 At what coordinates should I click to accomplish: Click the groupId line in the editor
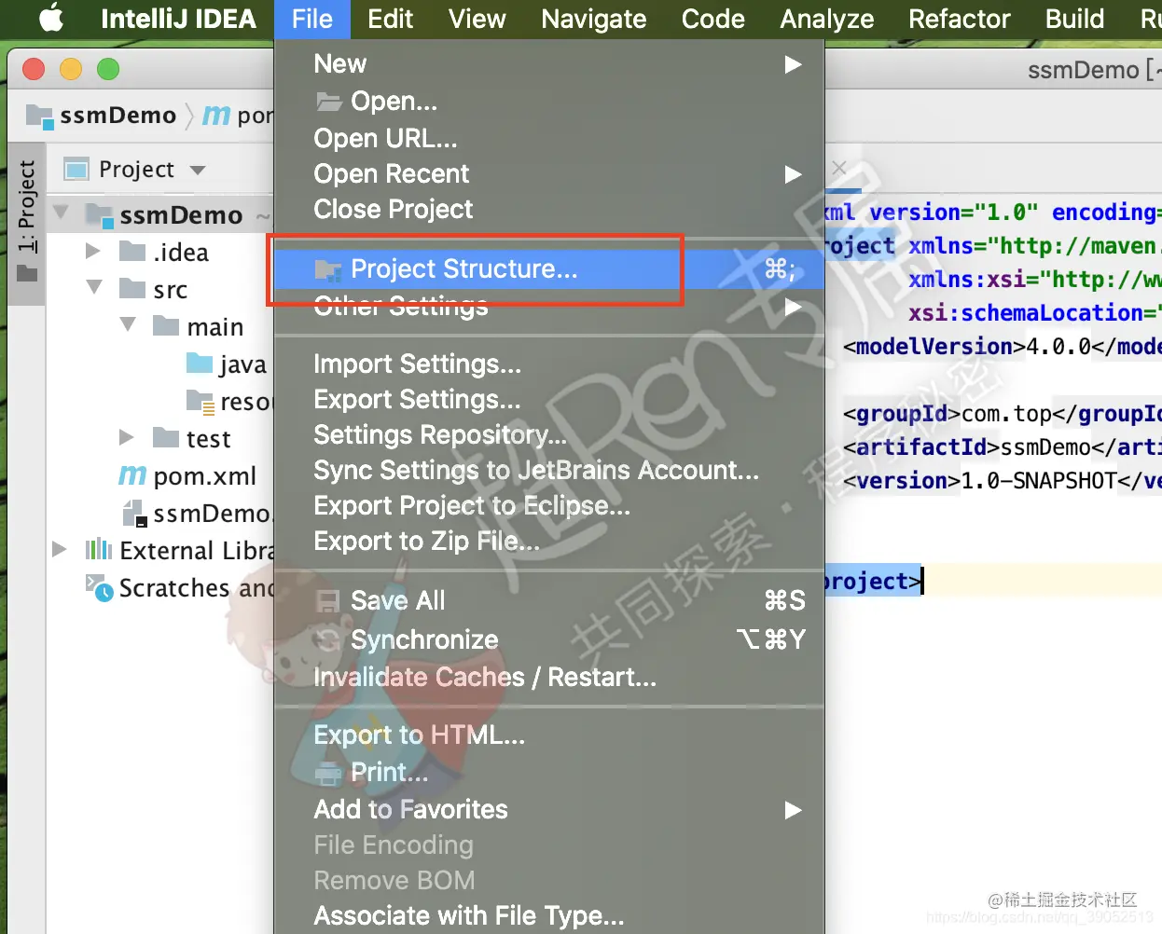(x=1002, y=413)
